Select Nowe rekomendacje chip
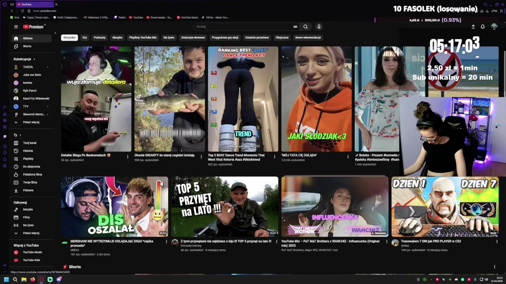Screen dimensions: 506x284 coord(308,37)
